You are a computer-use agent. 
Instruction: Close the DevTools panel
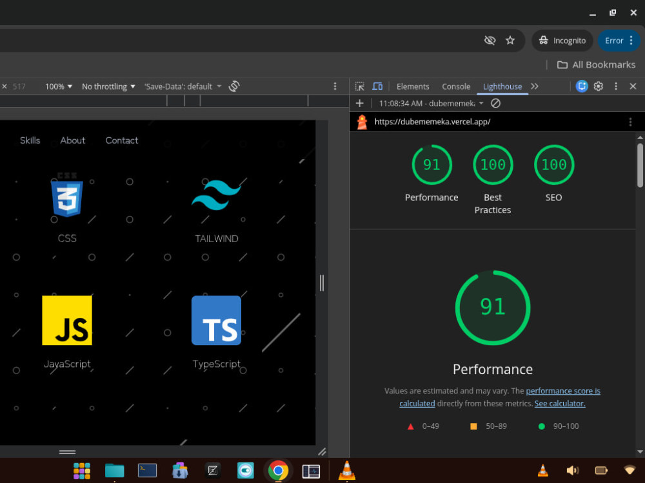(x=633, y=86)
